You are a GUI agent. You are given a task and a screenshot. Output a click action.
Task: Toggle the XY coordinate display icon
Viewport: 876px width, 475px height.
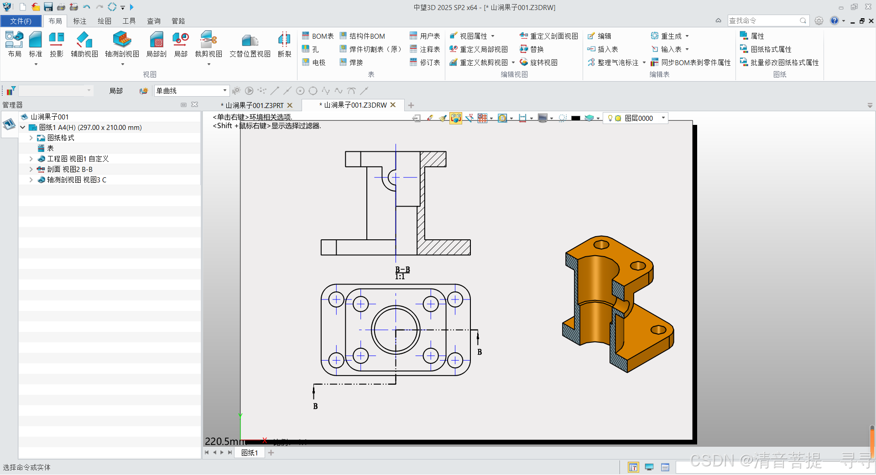(x=469, y=118)
